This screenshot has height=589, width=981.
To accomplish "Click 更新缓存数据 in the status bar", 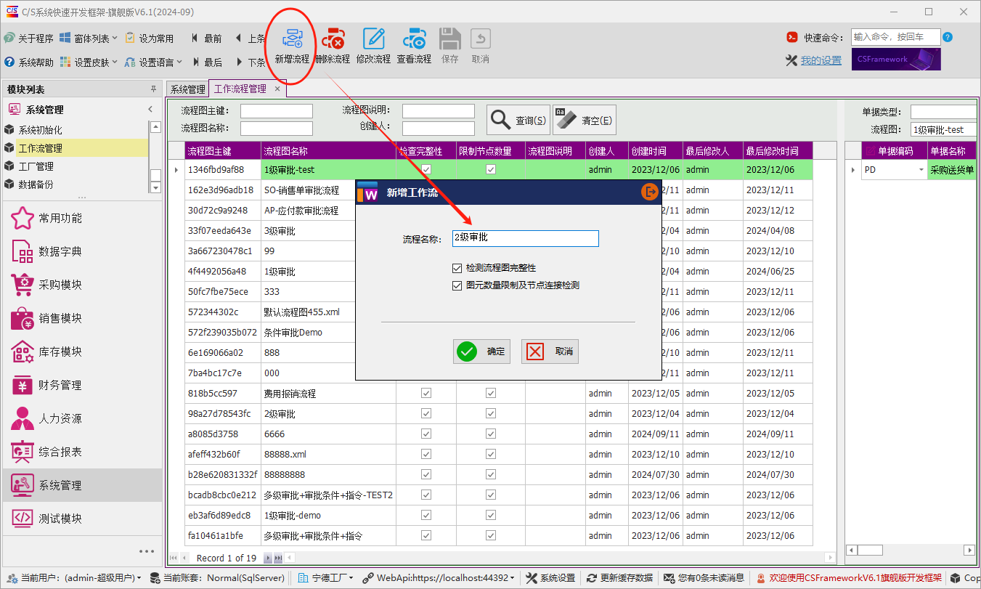I will click(619, 578).
